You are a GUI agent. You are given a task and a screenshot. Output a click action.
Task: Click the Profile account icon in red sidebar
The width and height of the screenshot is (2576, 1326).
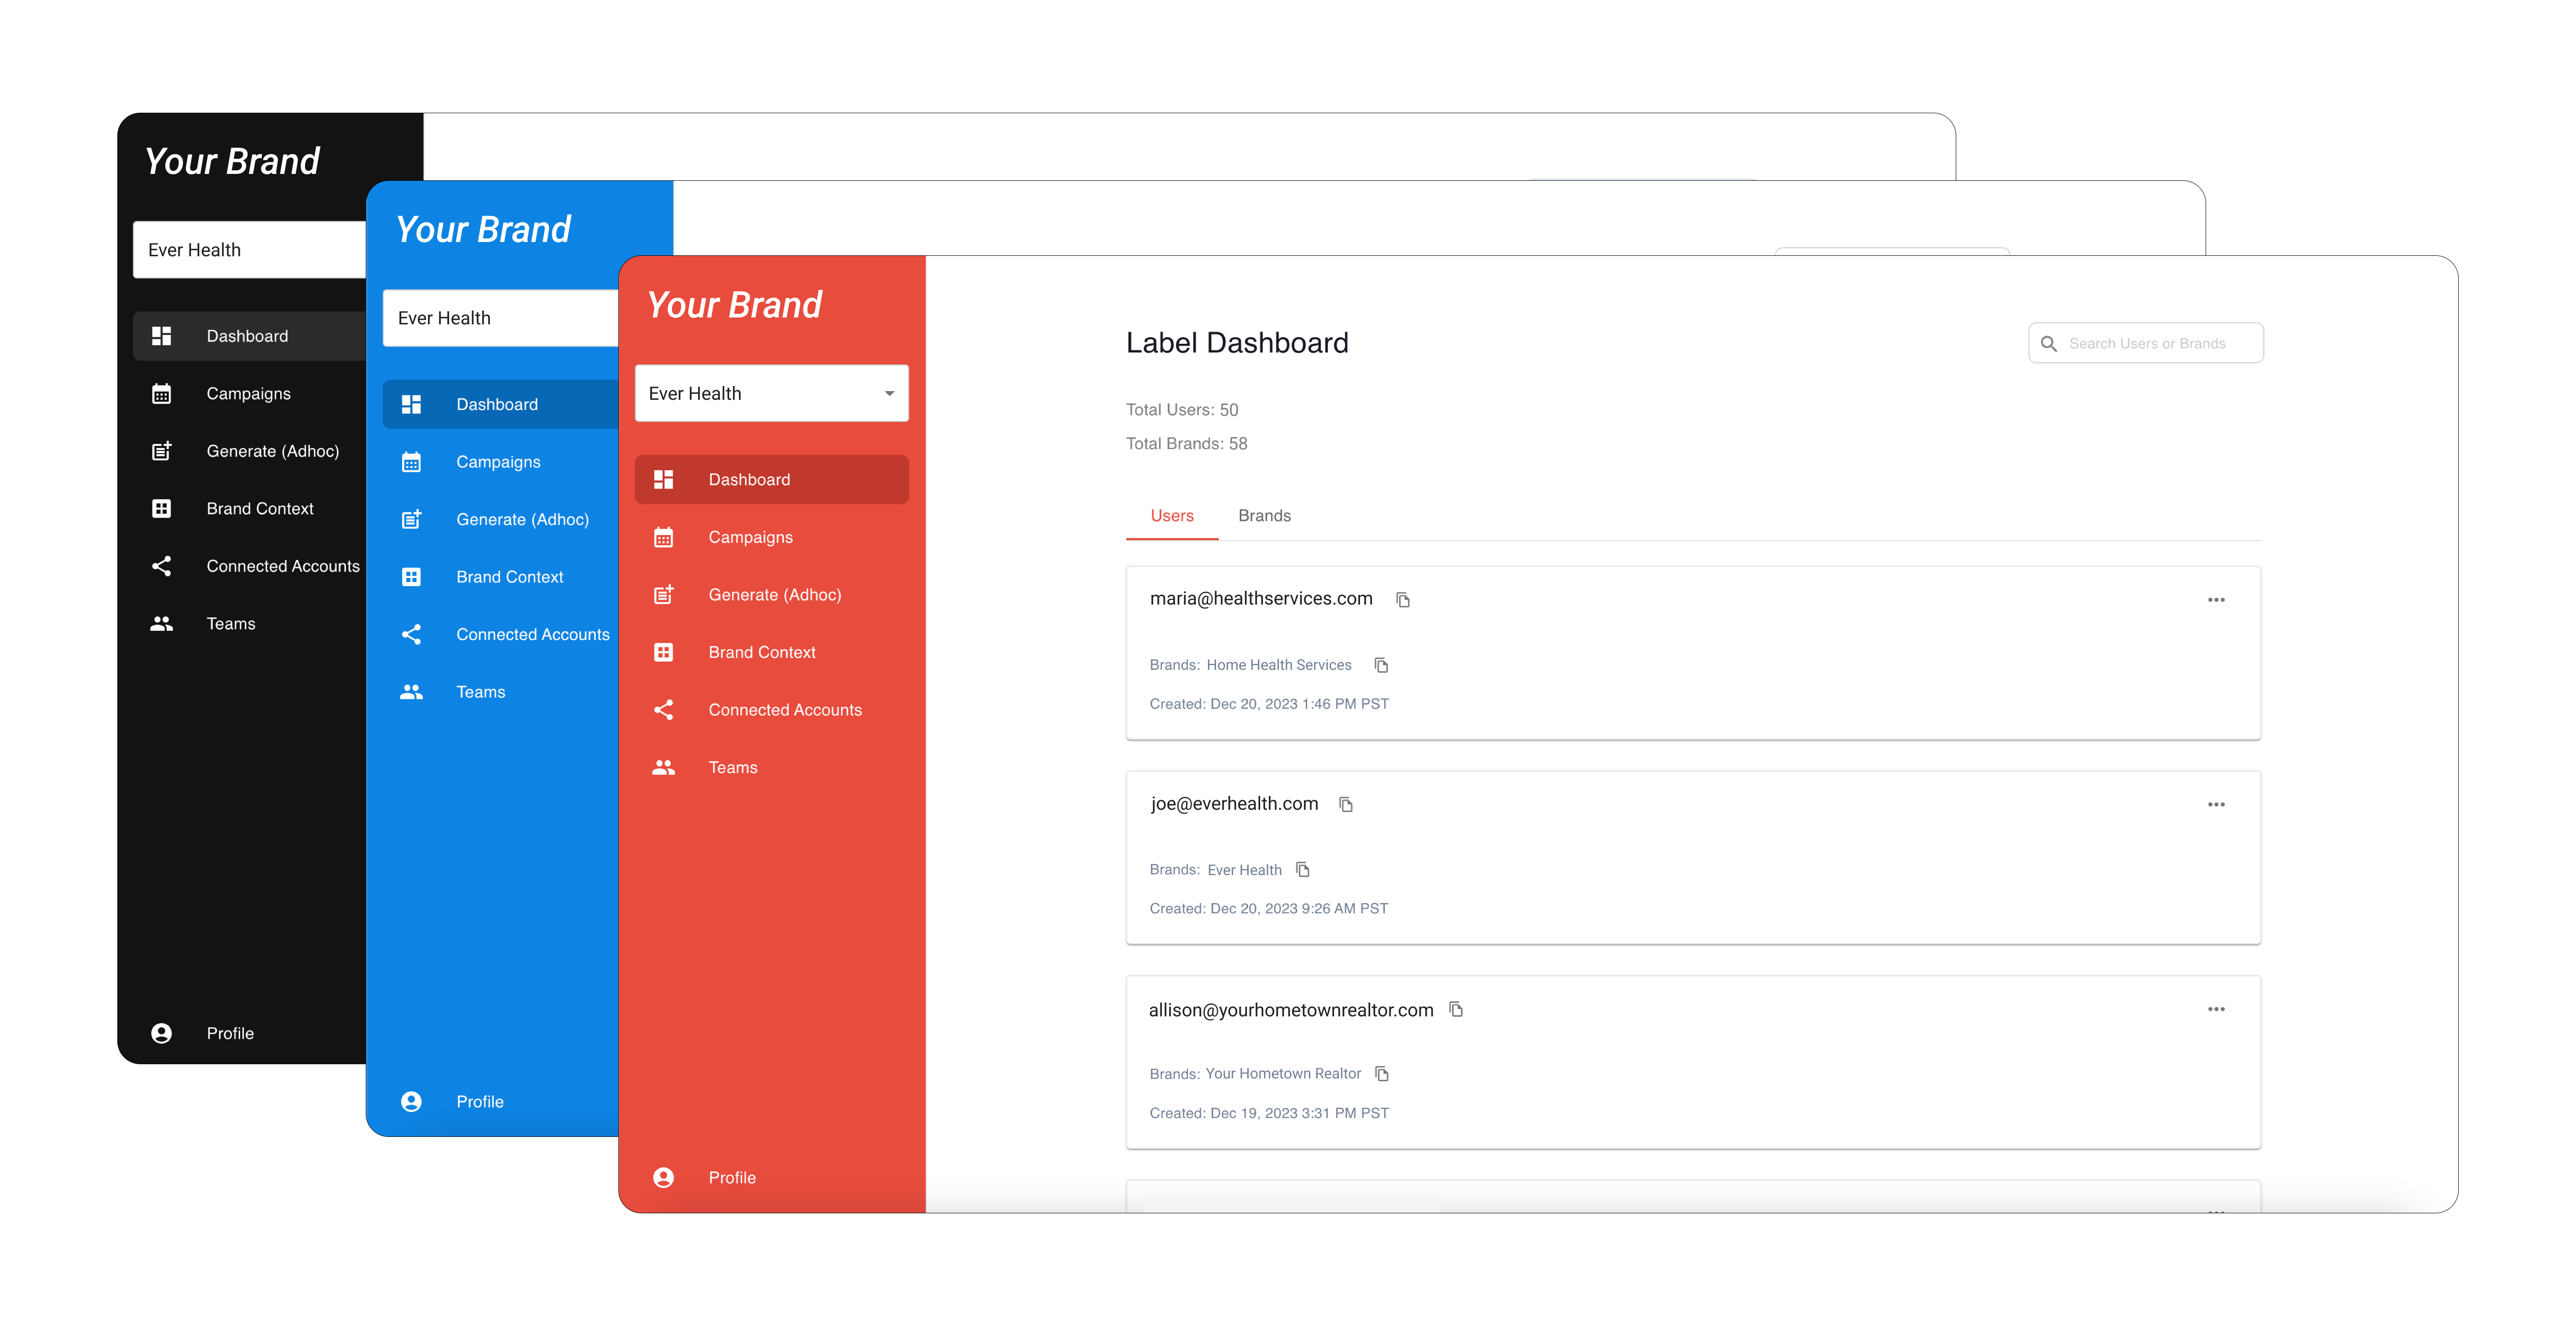664,1177
